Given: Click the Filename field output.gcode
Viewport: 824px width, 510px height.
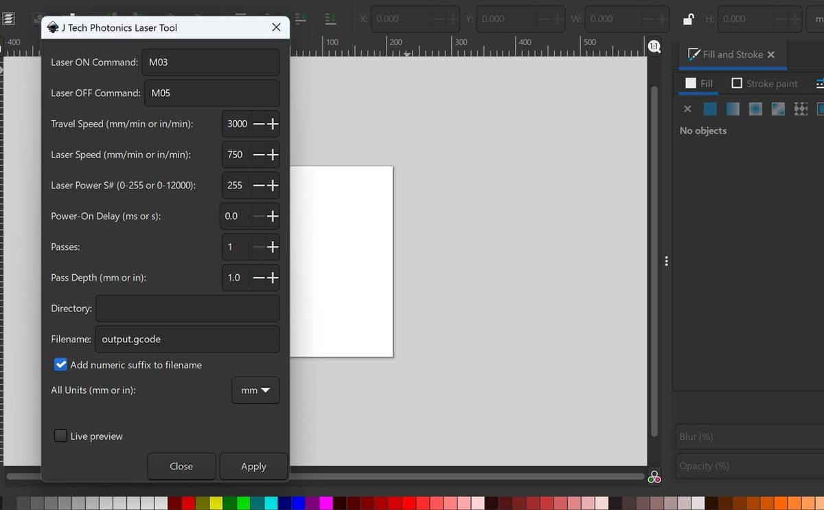Looking at the screenshot, I should [187, 339].
